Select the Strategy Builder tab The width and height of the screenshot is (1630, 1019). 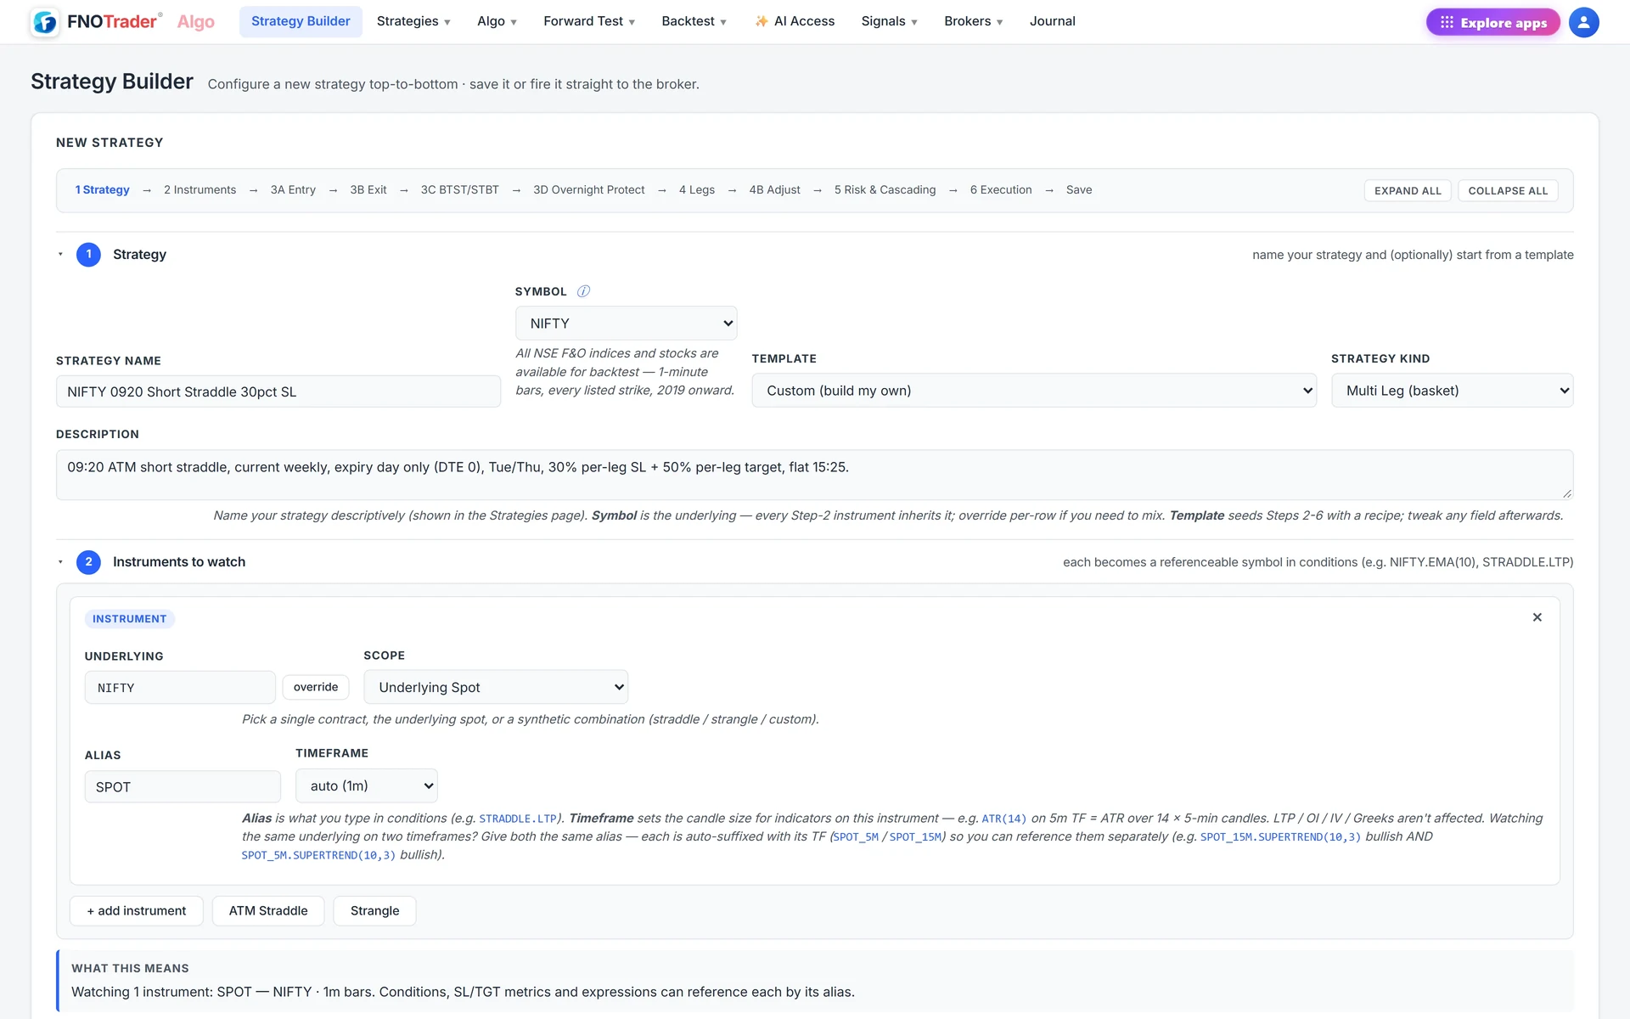301,21
